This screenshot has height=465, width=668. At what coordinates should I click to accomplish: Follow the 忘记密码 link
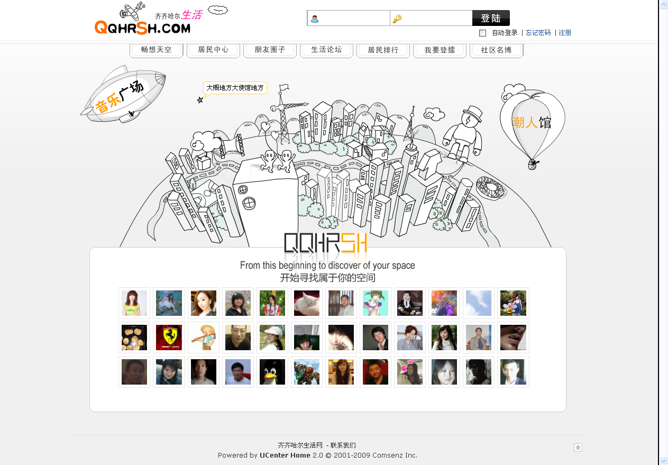pyautogui.click(x=538, y=33)
